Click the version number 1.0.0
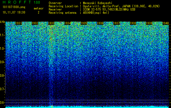171x108 pixels. pyautogui.click(x=37, y=2)
